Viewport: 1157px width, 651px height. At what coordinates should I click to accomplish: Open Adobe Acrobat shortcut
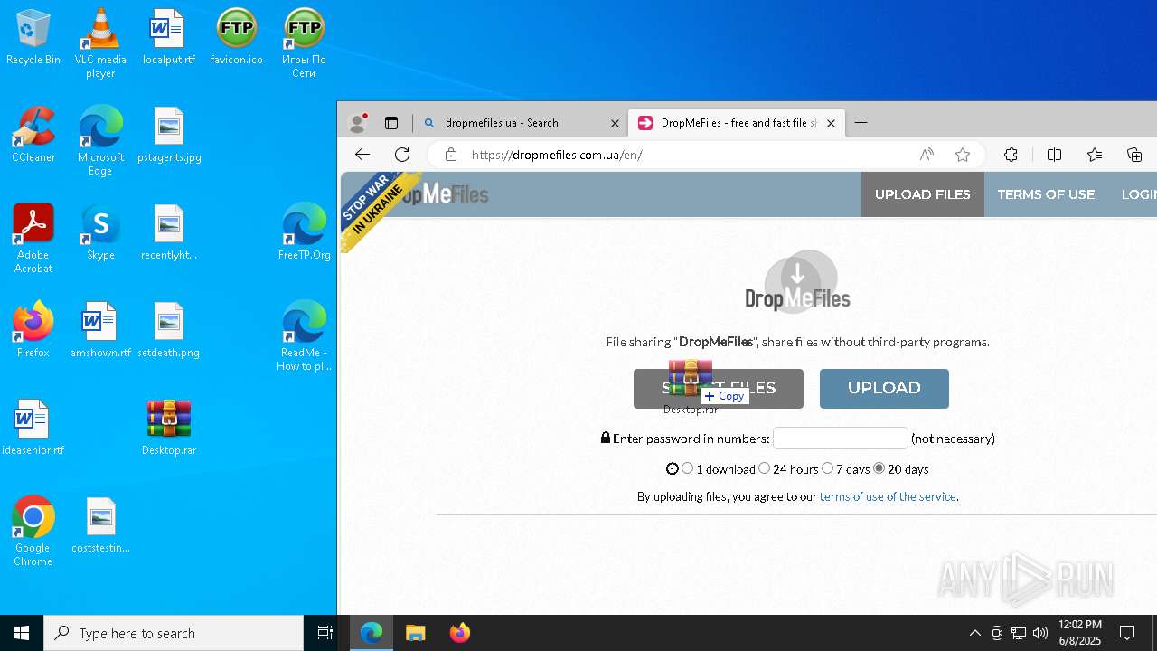point(33,239)
